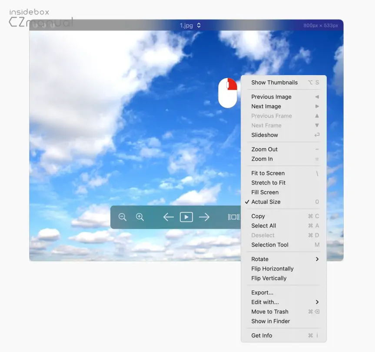The height and width of the screenshot is (352, 375).
Task: Select Move to Trash
Action: coord(270,312)
